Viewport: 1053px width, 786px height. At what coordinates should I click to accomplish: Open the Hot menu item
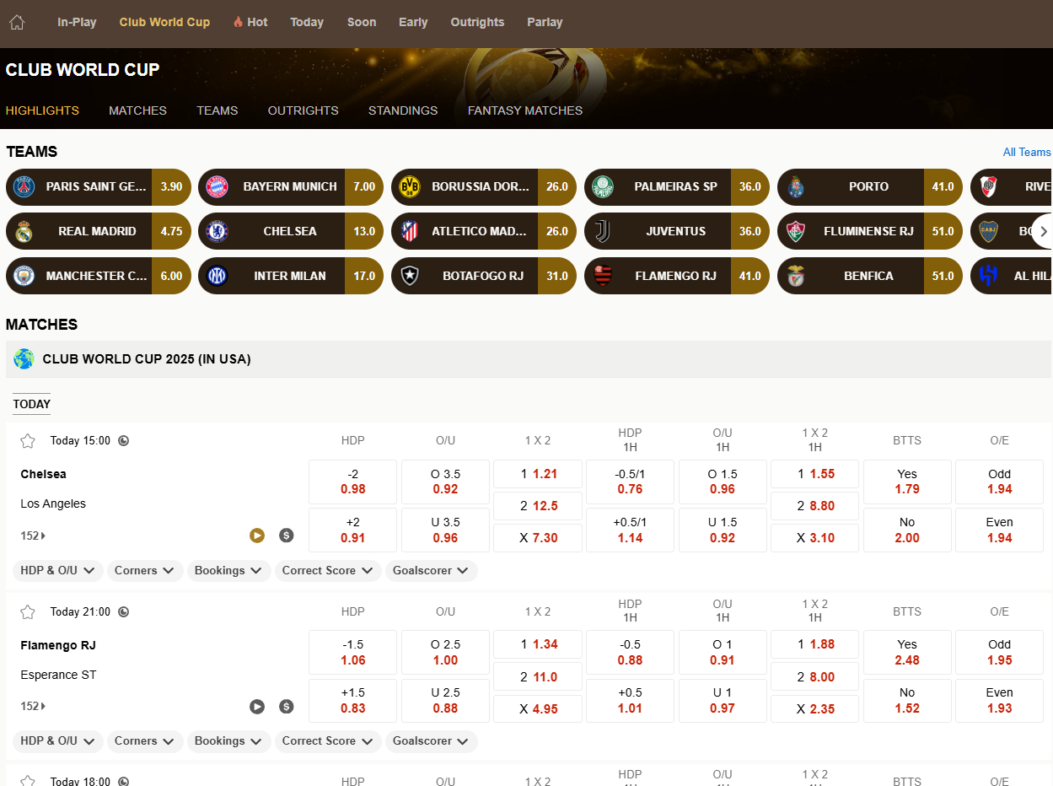coord(250,23)
